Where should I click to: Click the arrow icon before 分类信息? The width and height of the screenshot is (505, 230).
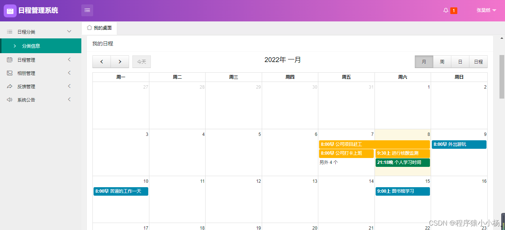pos(15,46)
